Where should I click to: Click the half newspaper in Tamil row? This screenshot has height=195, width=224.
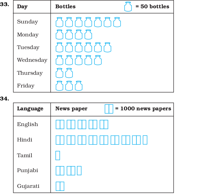coord(58,156)
